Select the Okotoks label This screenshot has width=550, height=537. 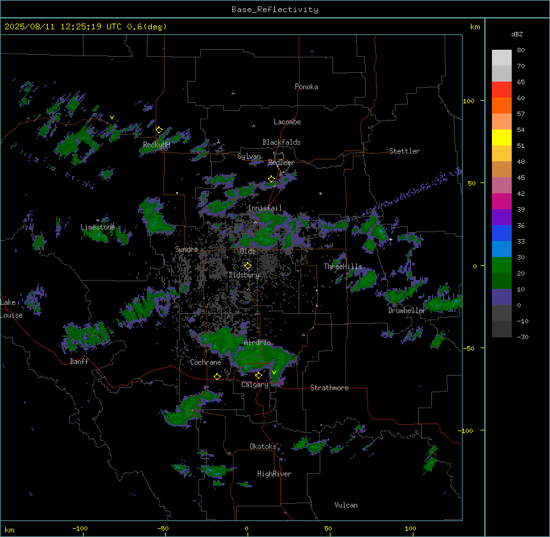tap(263, 446)
